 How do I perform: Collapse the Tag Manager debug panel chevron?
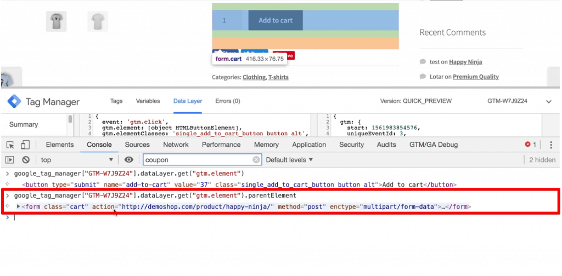tap(549, 102)
